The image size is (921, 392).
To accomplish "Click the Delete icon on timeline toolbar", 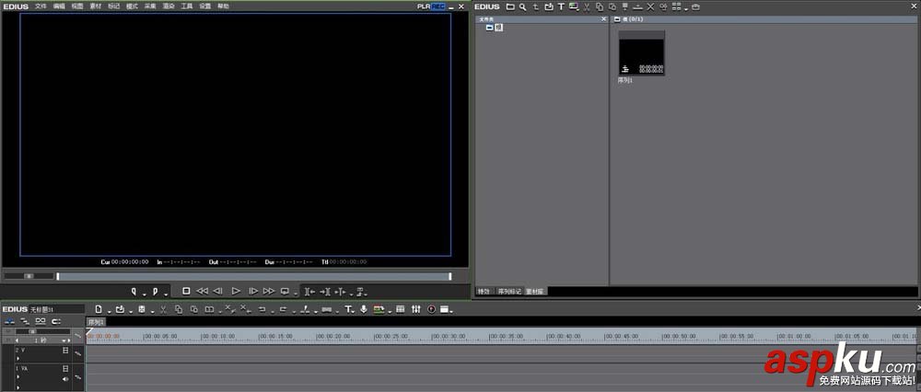I will point(229,308).
